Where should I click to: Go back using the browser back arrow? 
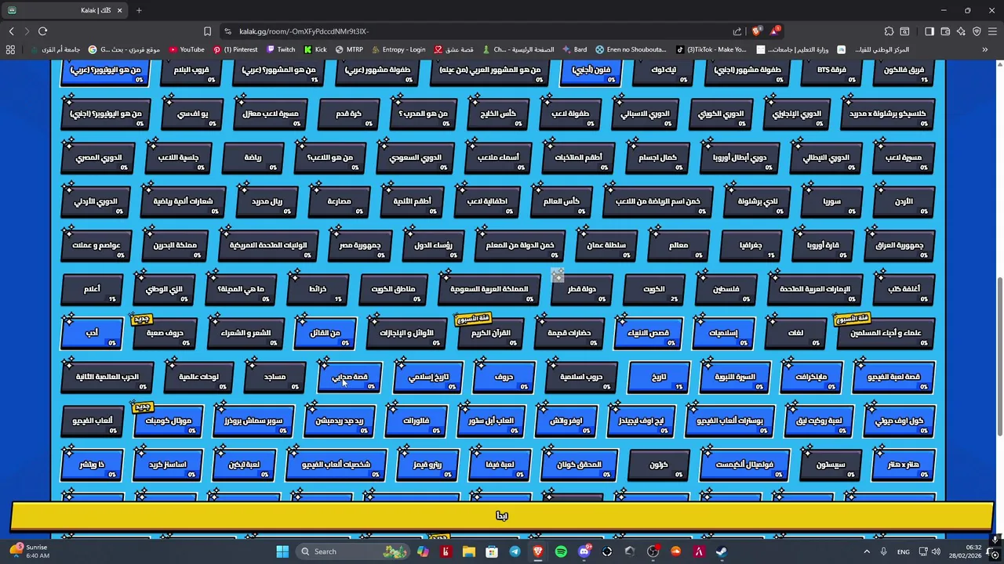[11, 31]
